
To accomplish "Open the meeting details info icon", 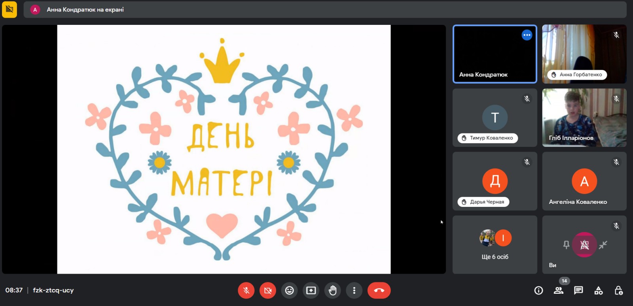I will coord(538,291).
